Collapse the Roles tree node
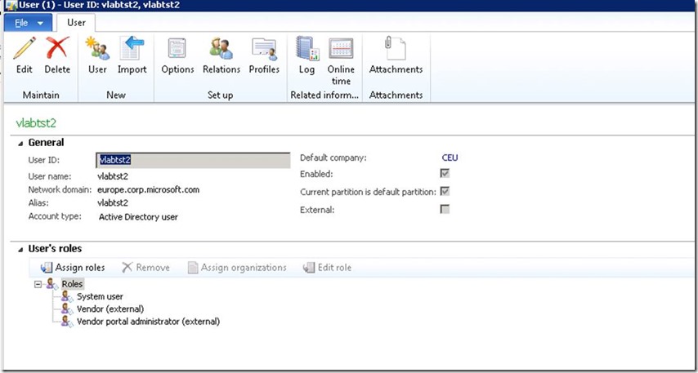This screenshot has width=698, height=373. 38,284
